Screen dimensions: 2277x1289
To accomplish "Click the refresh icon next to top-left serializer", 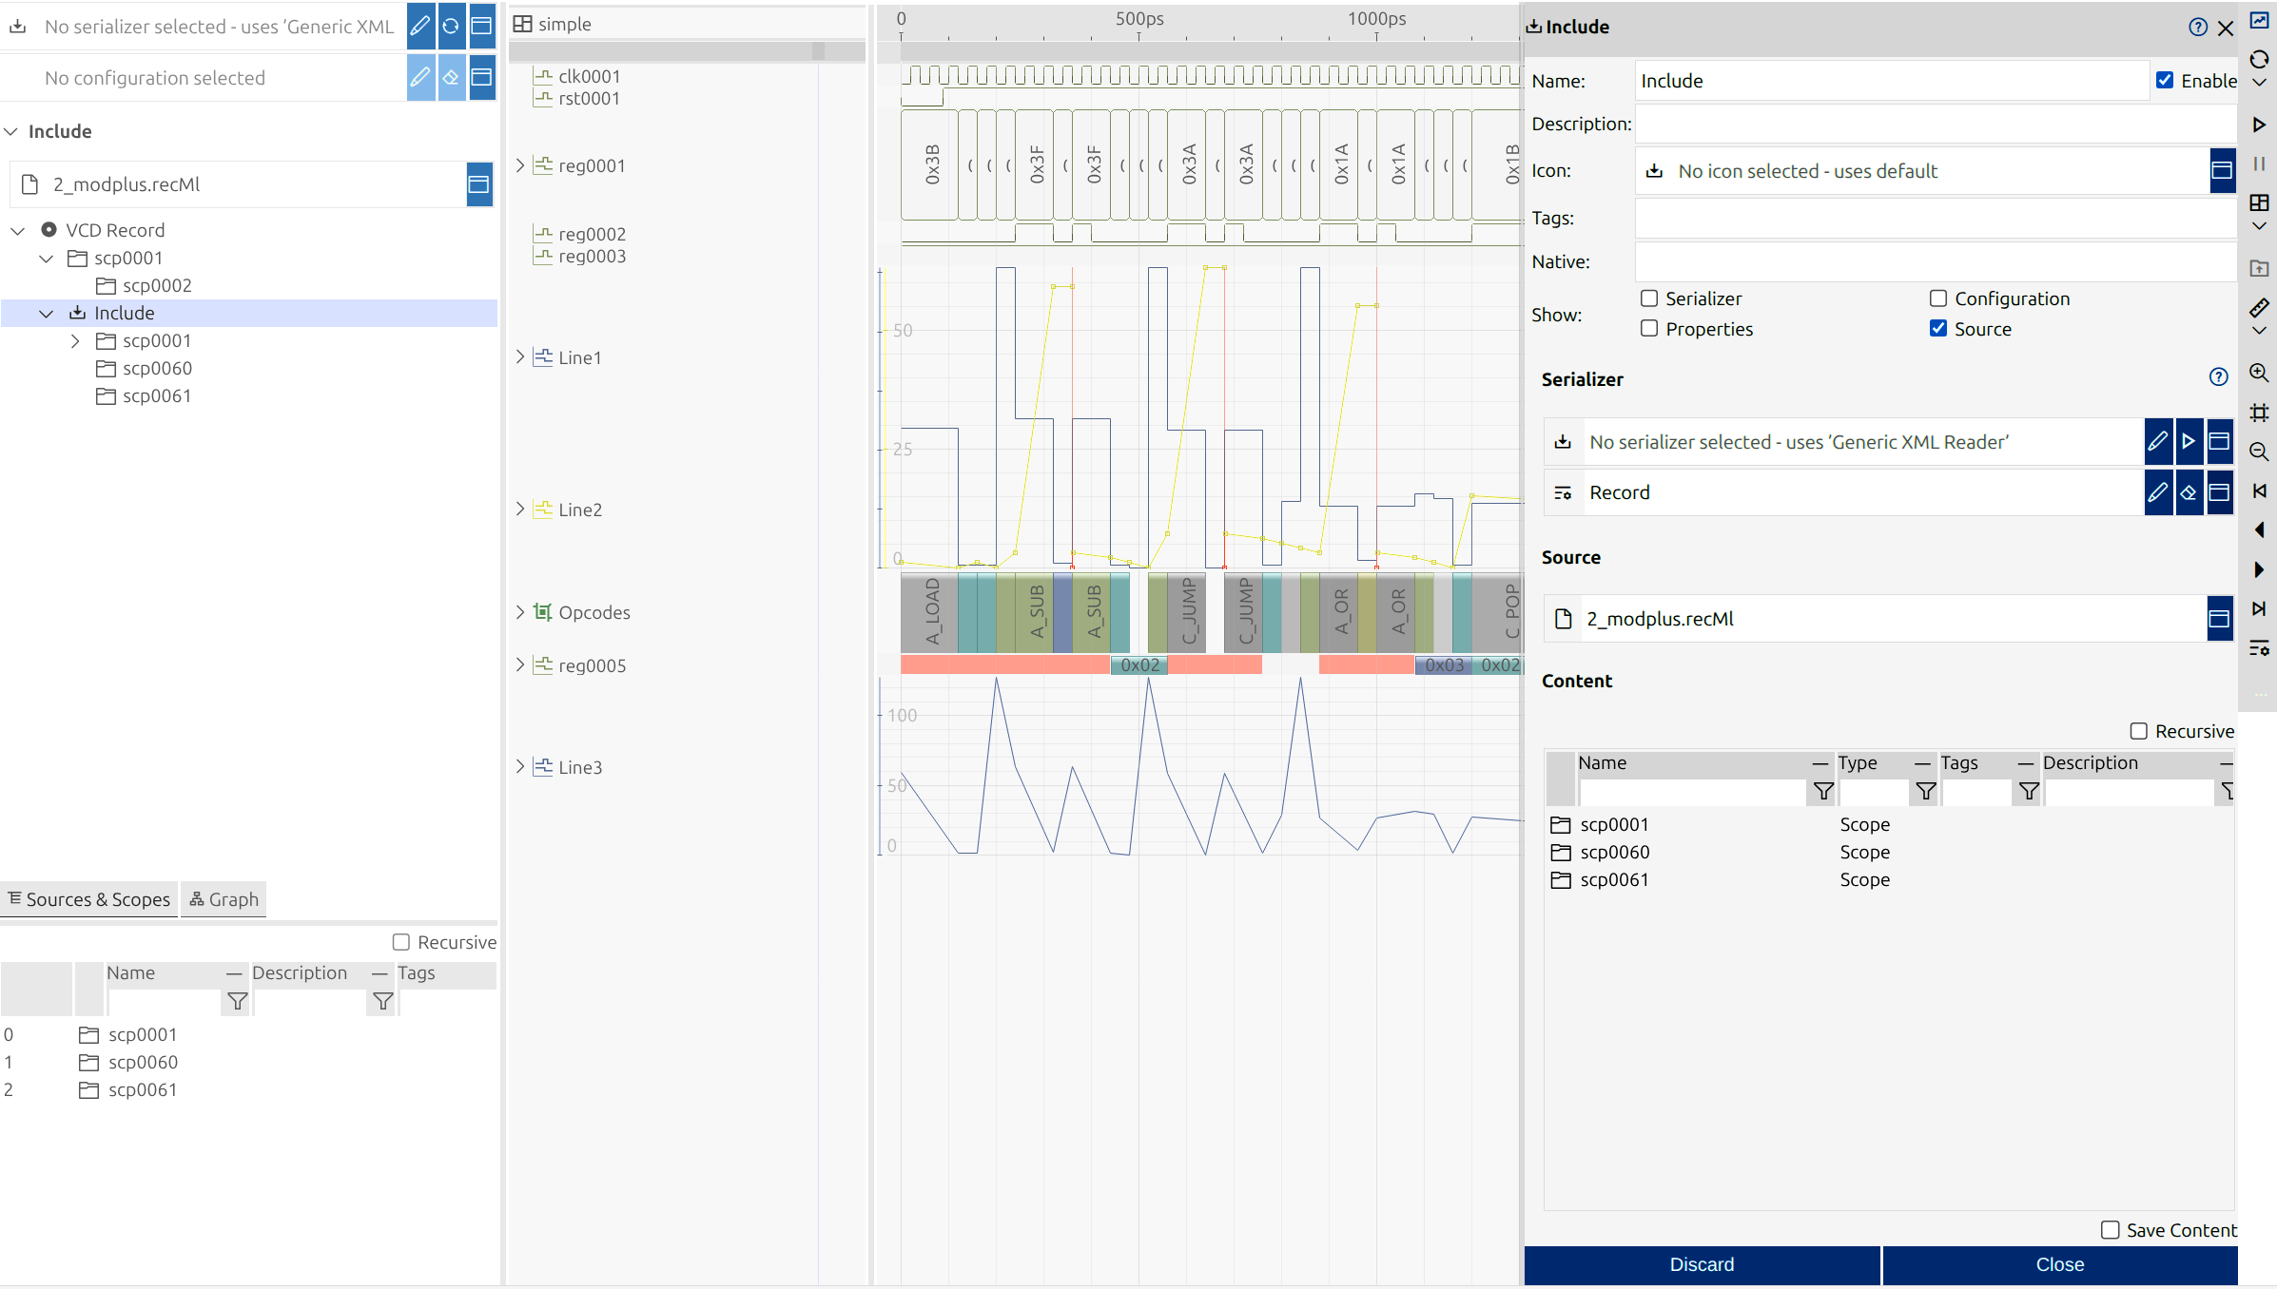I will 451,26.
